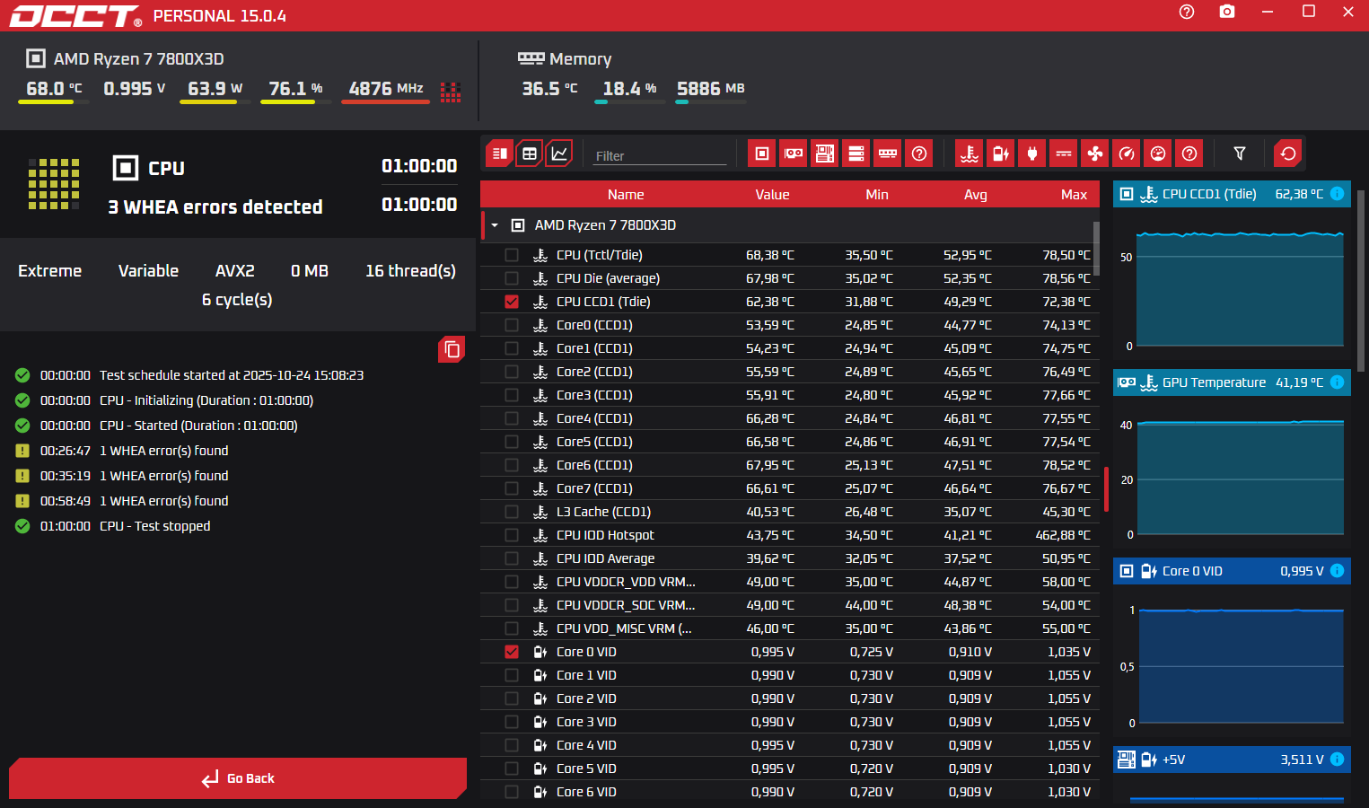
Task: Toggle the motherboard sensor category filter
Action: coord(825,154)
